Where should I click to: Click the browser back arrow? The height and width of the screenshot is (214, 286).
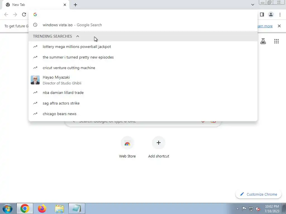[6, 14]
